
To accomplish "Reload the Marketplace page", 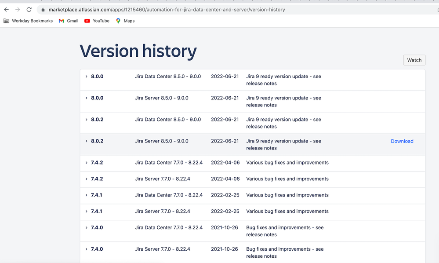I will pyautogui.click(x=29, y=10).
